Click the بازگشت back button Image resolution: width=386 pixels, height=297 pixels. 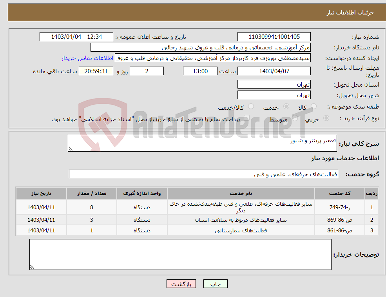click(x=181, y=284)
